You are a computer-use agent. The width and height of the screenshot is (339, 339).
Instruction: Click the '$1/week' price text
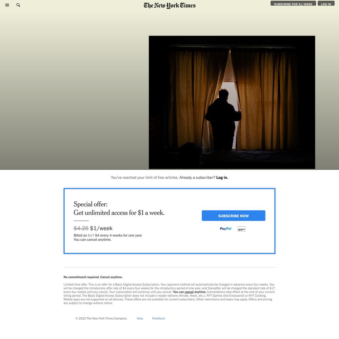101,228
